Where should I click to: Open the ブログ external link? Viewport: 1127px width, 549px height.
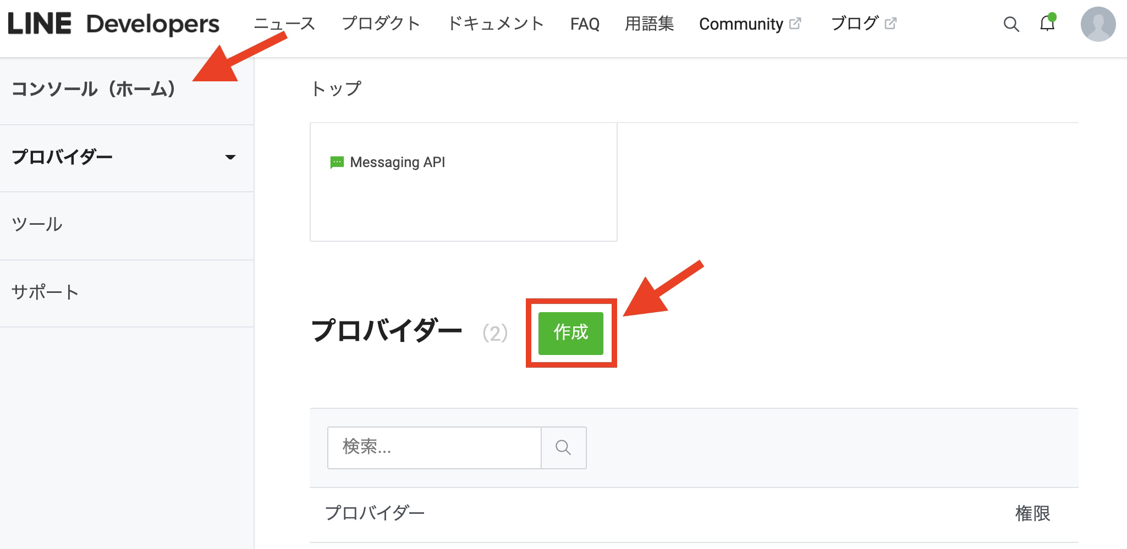coord(864,24)
